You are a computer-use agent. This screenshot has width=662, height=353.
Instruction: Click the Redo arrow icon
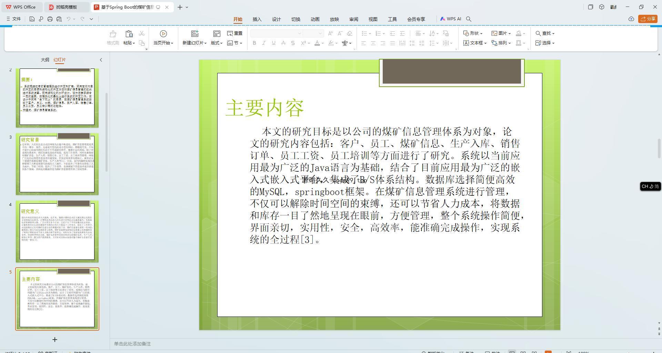tap(82, 19)
